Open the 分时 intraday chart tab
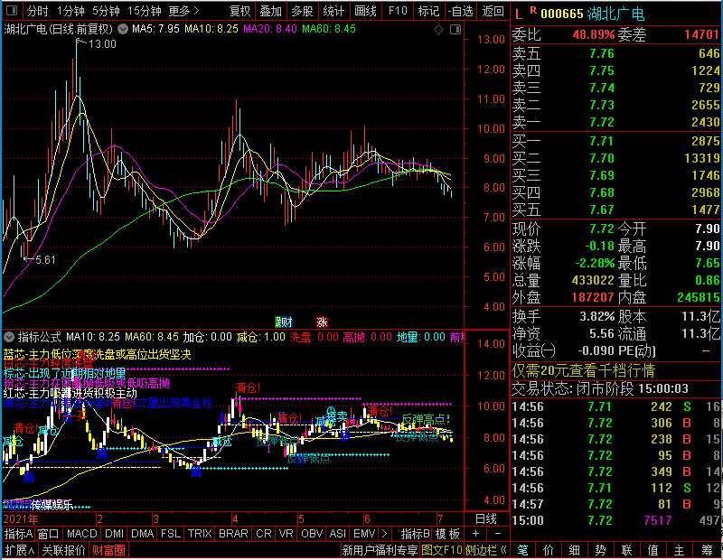The width and height of the screenshot is (723, 560). 37,11
